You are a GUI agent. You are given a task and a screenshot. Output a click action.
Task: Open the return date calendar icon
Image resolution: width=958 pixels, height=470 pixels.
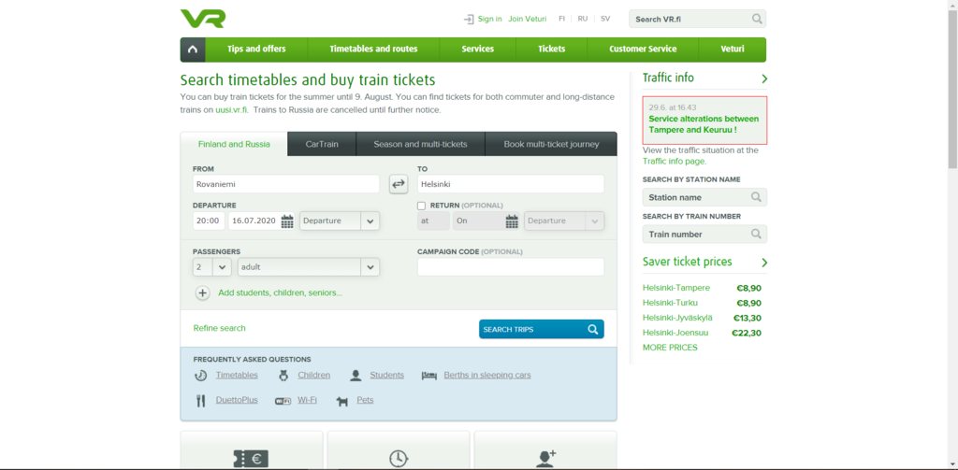click(512, 221)
